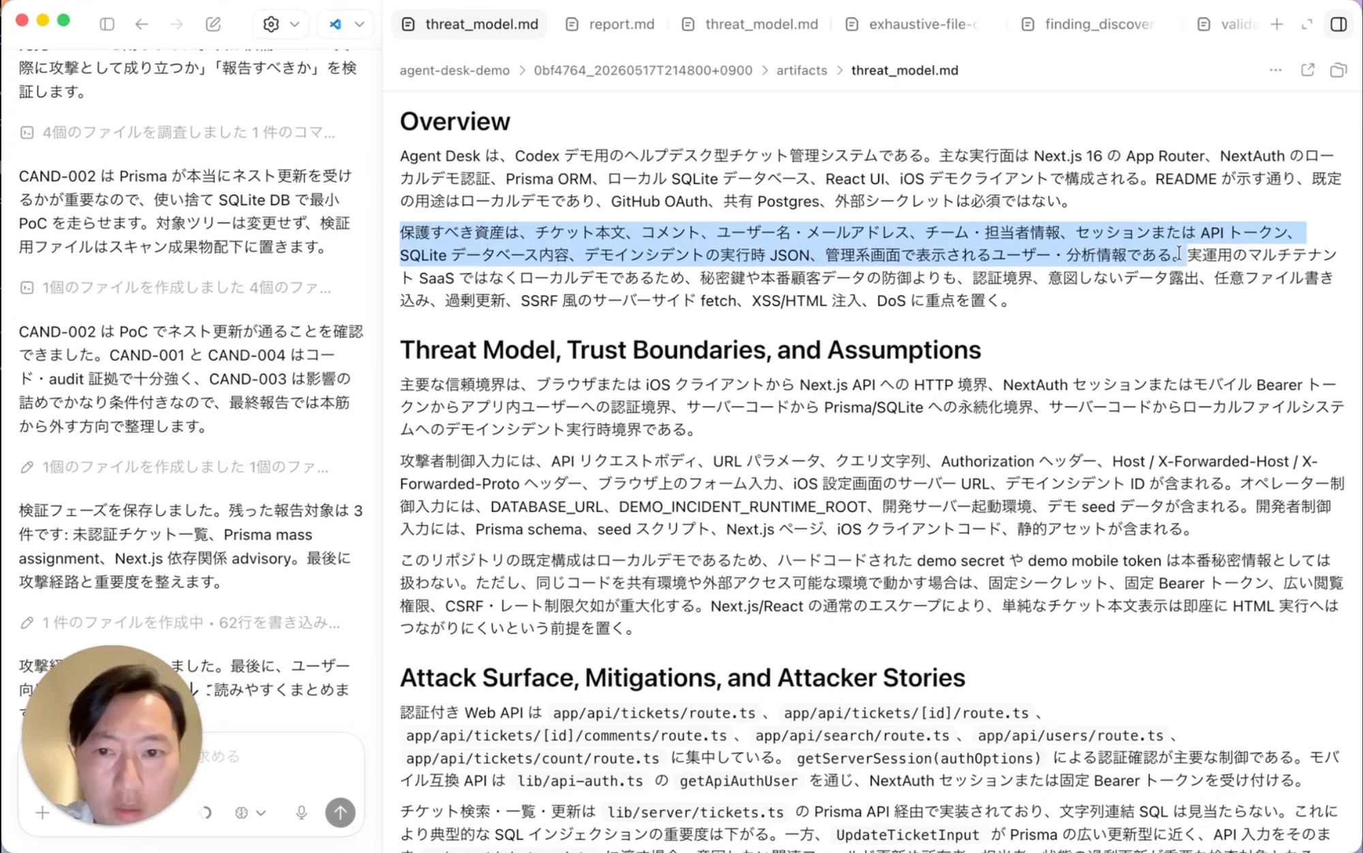
Task: Start voice input with microphone
Action: 301,813
